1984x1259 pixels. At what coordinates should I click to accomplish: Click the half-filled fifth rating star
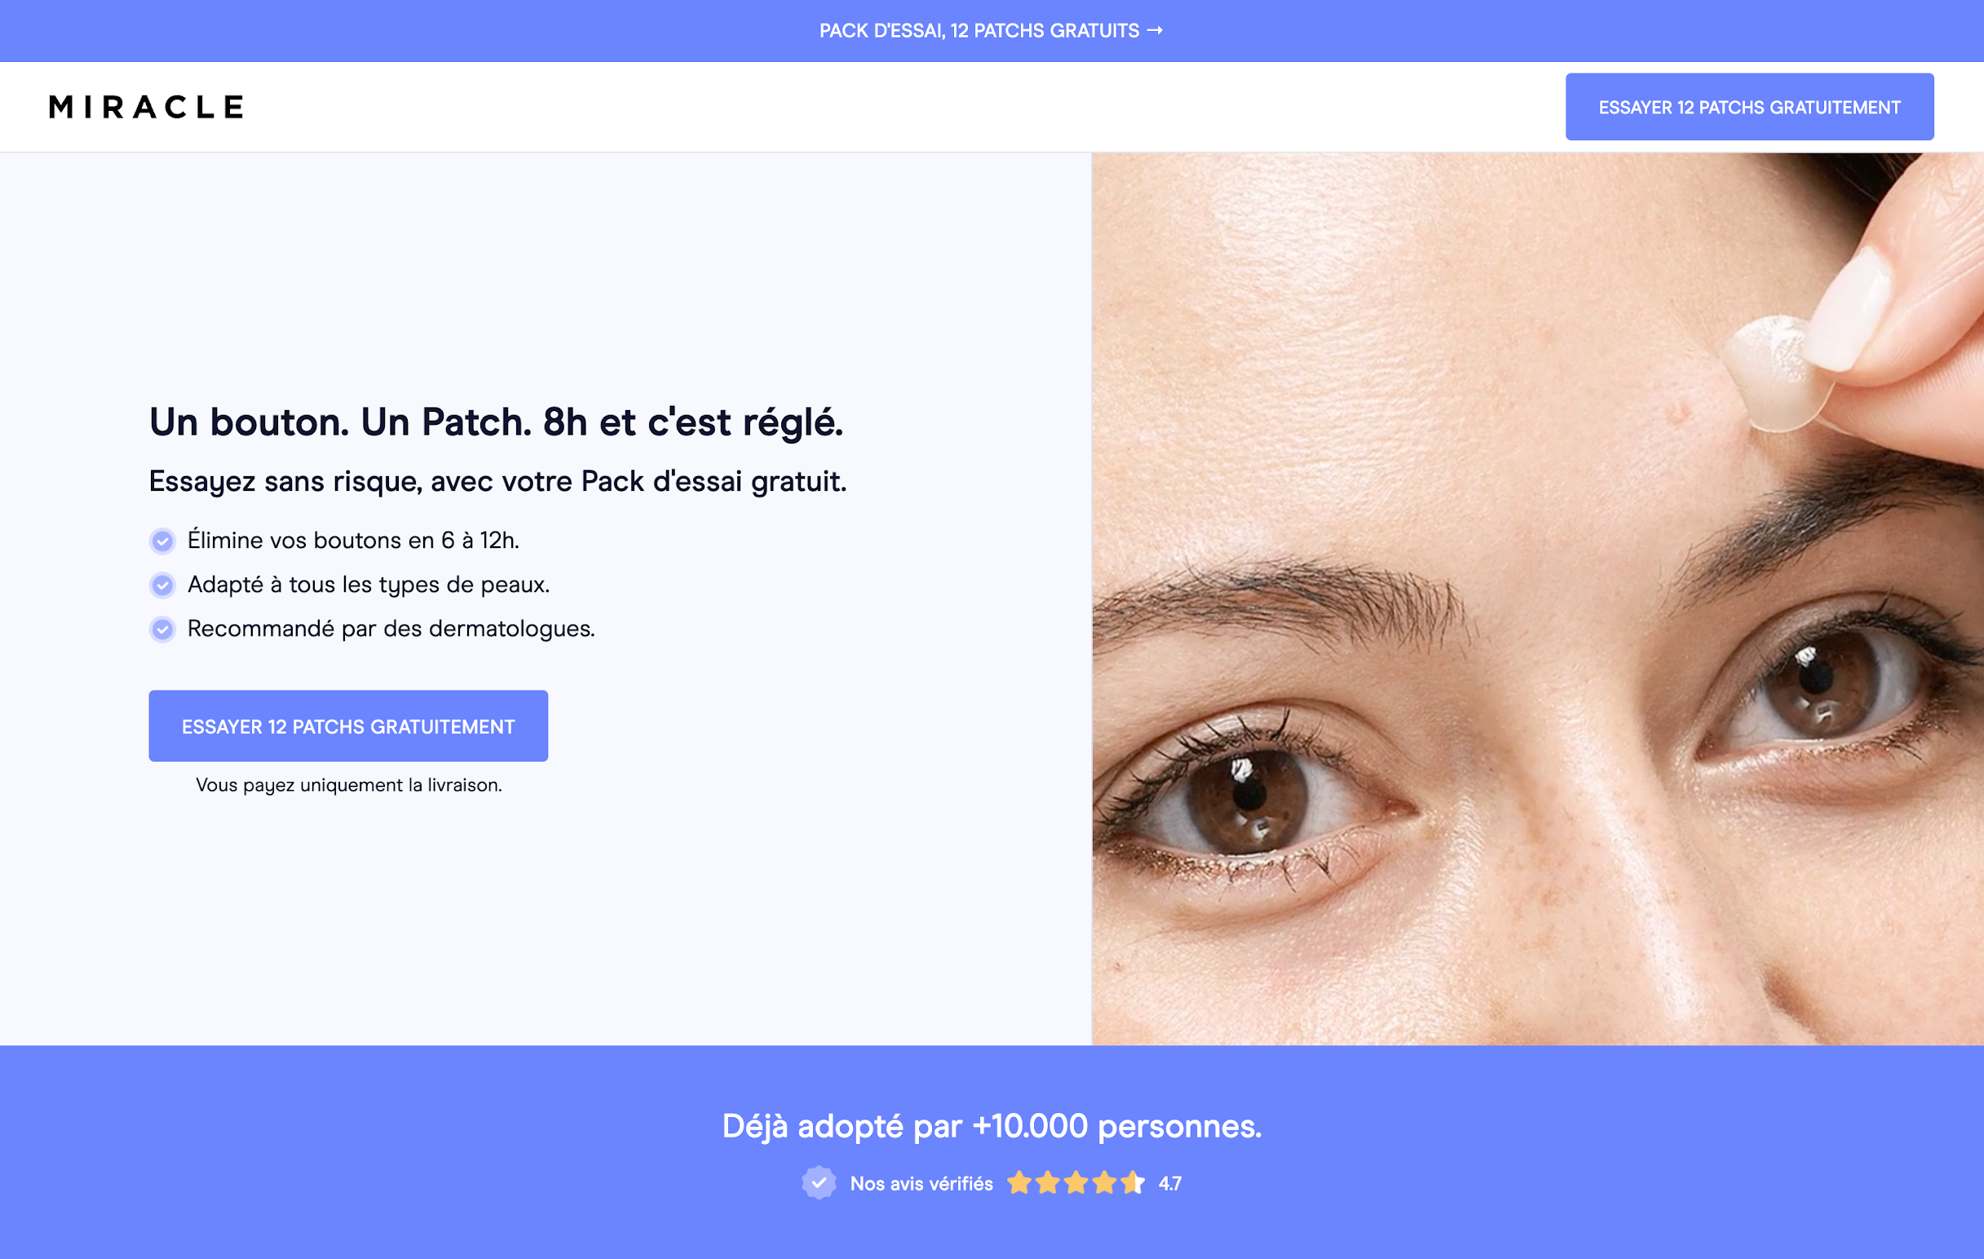[1133, 1183]
